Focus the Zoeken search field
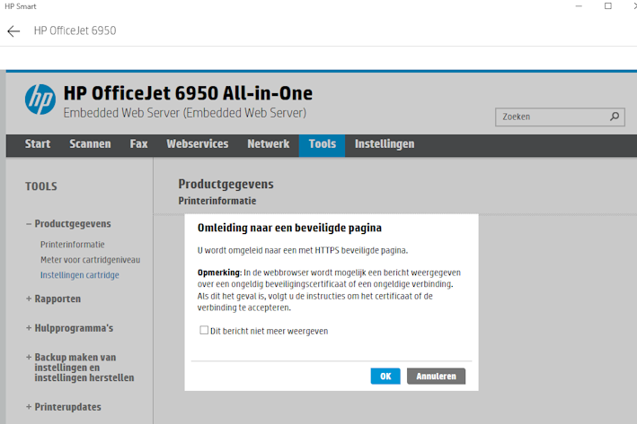Viewport: 637px width, 424px height. [560, 117]
